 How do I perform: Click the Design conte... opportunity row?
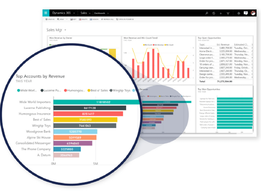coord(225,74)
